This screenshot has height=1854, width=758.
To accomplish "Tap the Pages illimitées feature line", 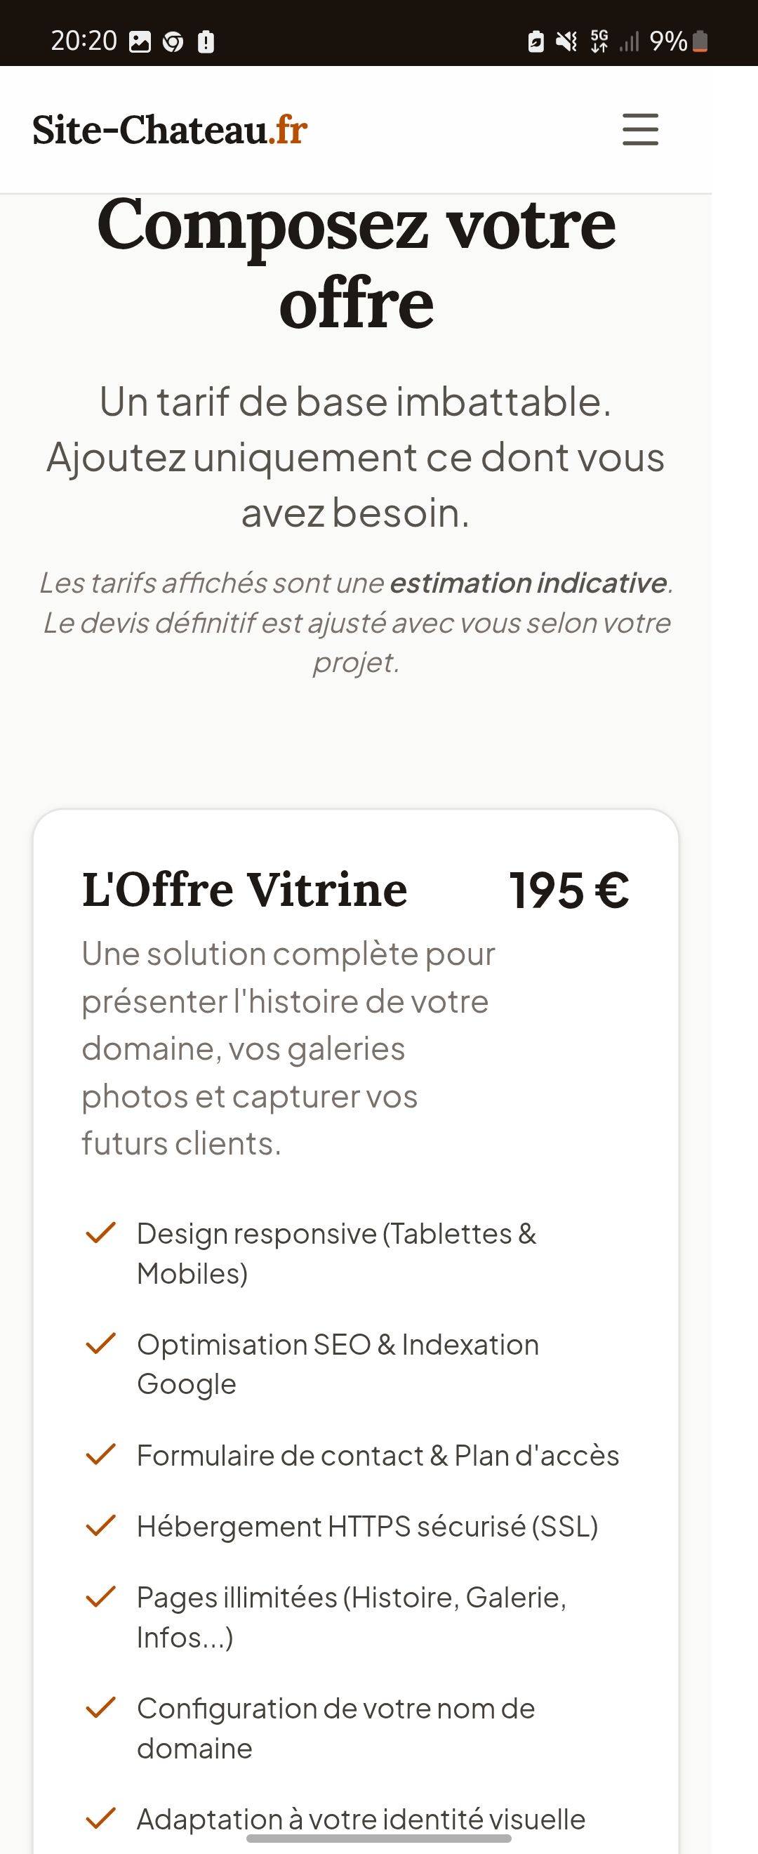I will coord(352,1617).
